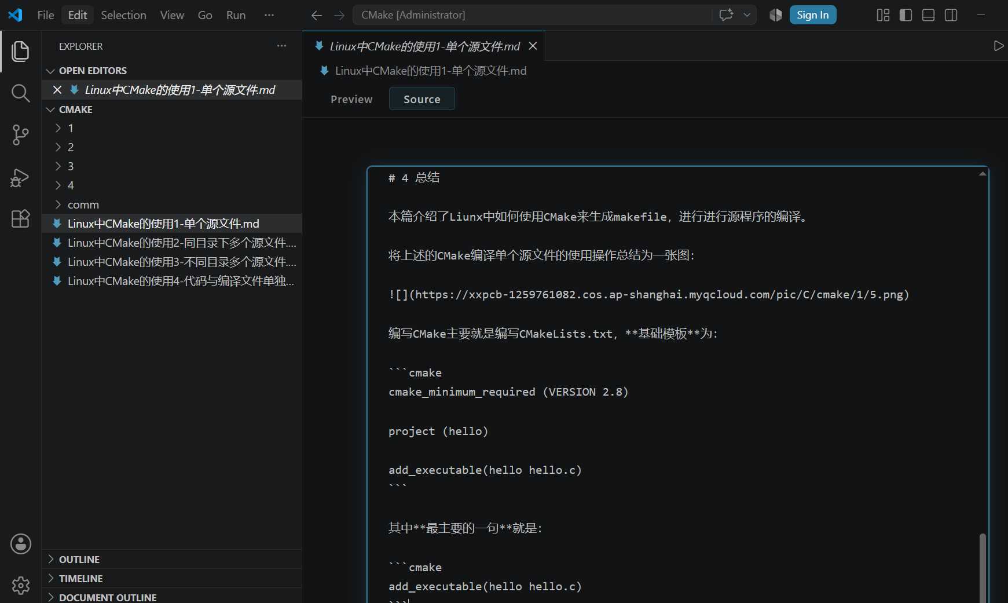
Task: Open the View menu
Action: (x=172, y=15)
